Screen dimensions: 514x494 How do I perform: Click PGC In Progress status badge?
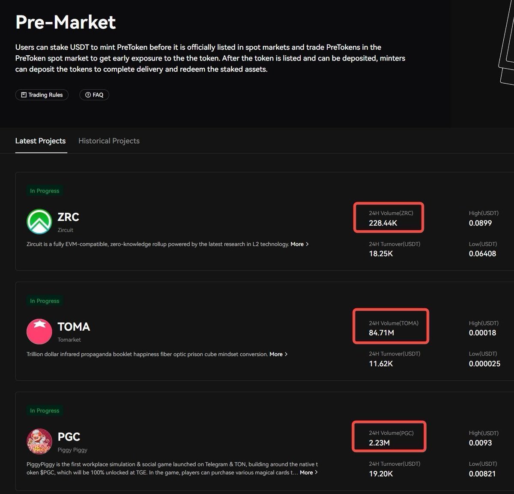tap(45, 411)
